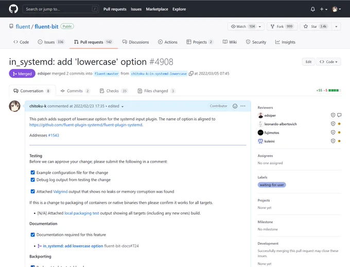Focus the Search or jump to field
The width and height of the screenshot is (350, 267).
61,9
